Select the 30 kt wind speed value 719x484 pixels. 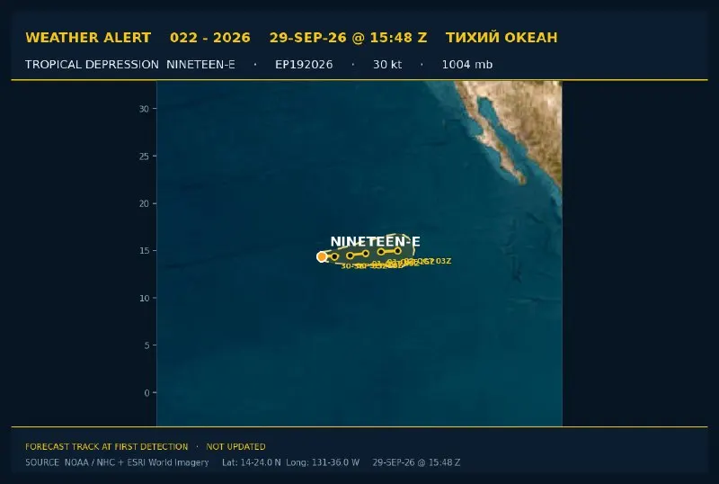[x=387, y=64]
